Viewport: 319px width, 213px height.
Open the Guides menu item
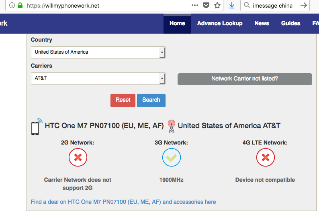tap(290, 23)
